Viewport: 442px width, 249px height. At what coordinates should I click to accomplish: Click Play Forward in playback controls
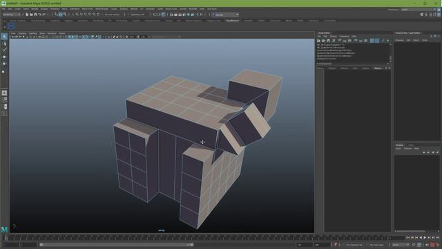425,238
